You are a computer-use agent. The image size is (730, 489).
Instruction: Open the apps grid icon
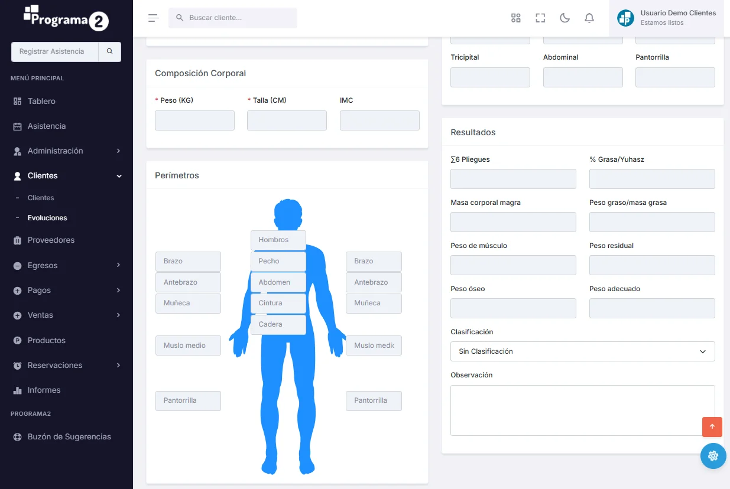[515, 18]
